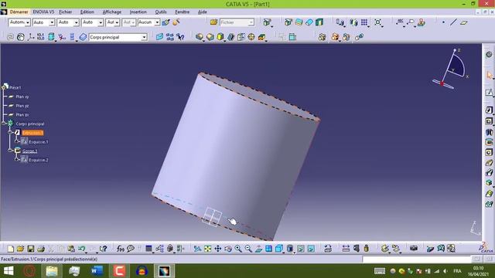This screenshot has height=278, width=495.
Task: Open the Aide menu
Action: (x=202, y=12)
